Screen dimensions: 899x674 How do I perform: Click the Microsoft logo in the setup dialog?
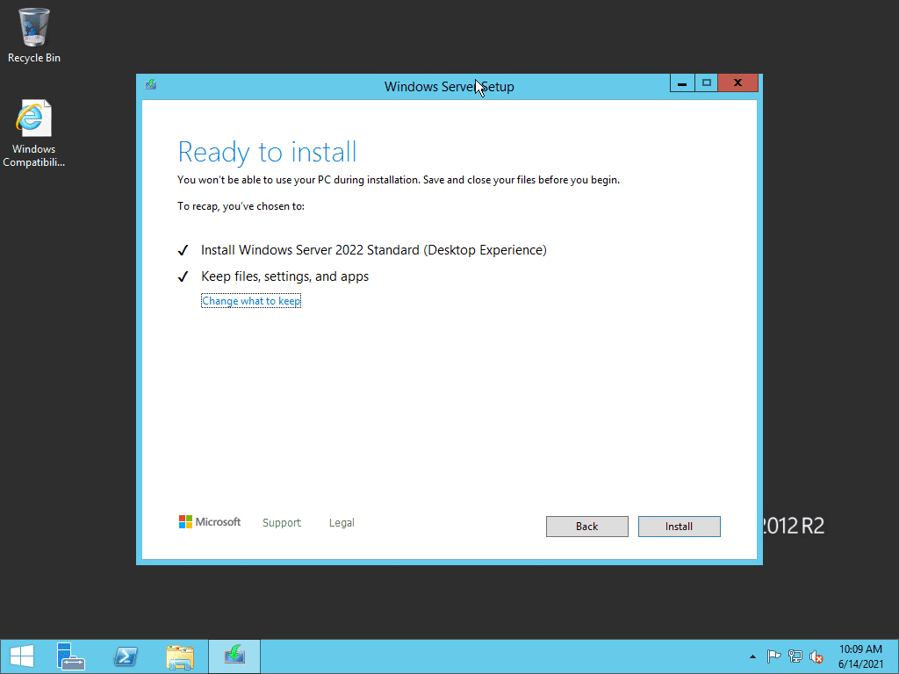(209, 522)
